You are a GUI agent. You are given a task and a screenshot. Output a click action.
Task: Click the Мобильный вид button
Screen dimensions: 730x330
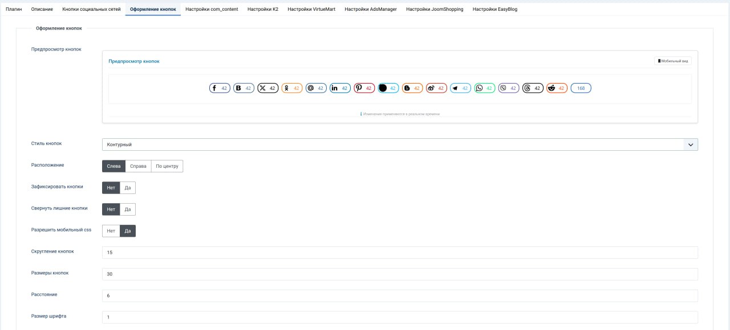[x=672, y=61]
